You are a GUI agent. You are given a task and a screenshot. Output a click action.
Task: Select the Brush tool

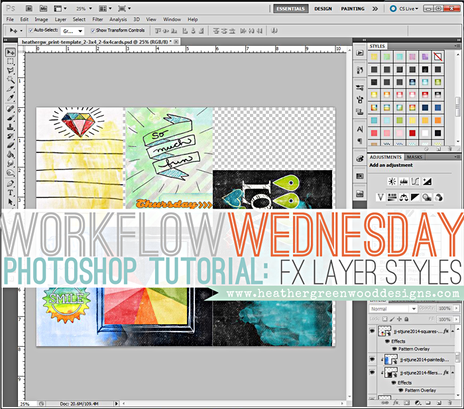(11, 118)
